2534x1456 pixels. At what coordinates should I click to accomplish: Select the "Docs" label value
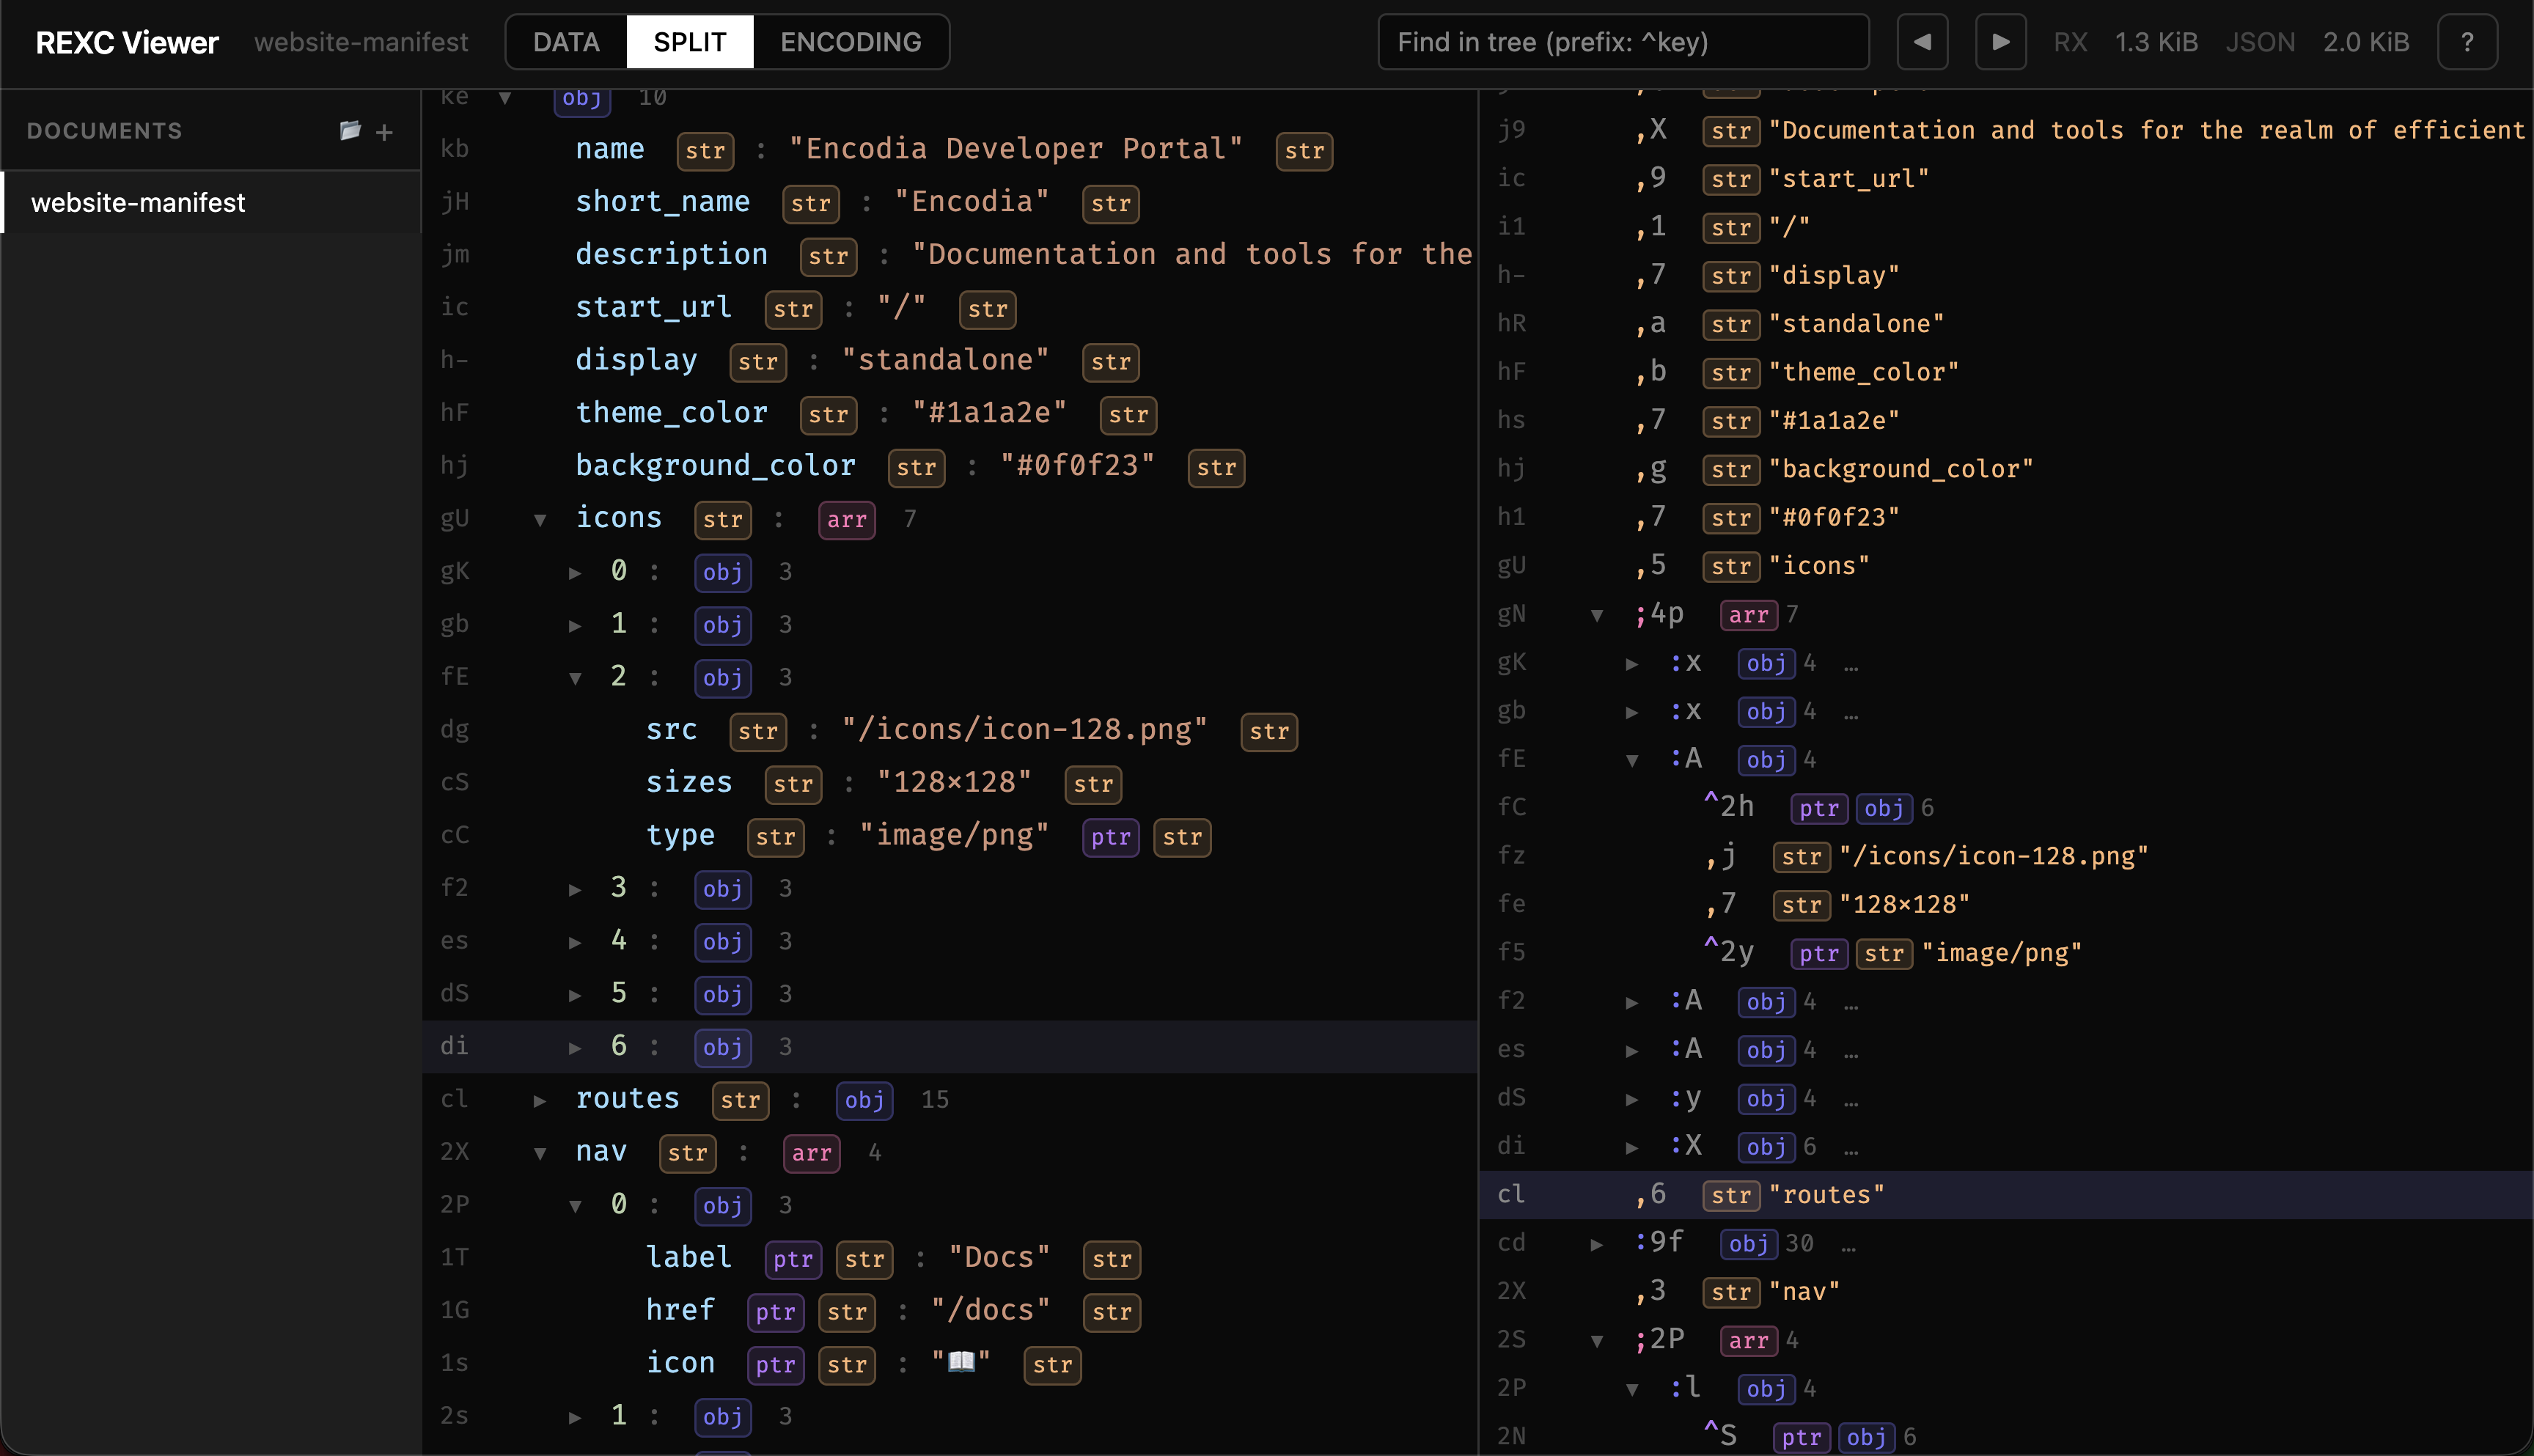point(998,1257)
